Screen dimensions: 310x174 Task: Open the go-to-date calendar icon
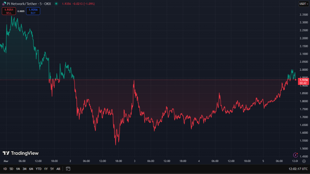click(68, 169)
